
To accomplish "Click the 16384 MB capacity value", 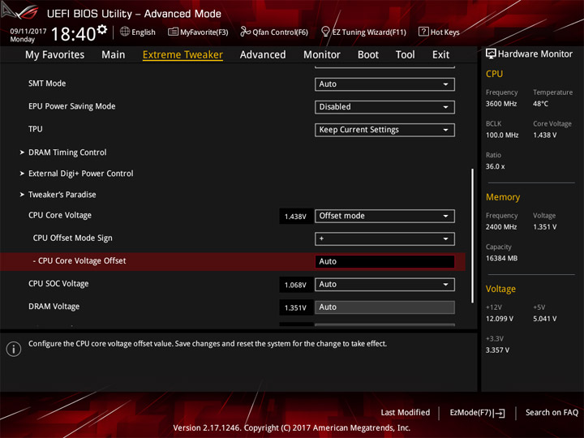I will [x=501, y=258].
